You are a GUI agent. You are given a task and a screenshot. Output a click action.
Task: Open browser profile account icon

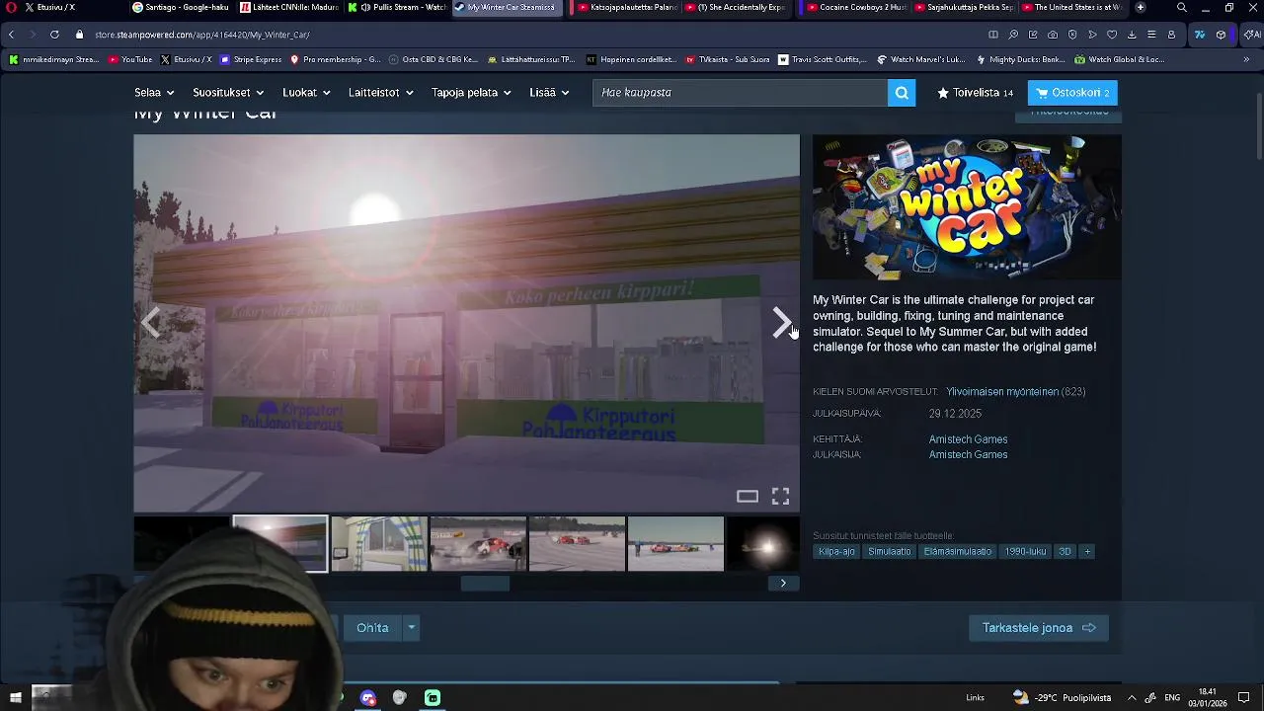tap(1171, 35)
